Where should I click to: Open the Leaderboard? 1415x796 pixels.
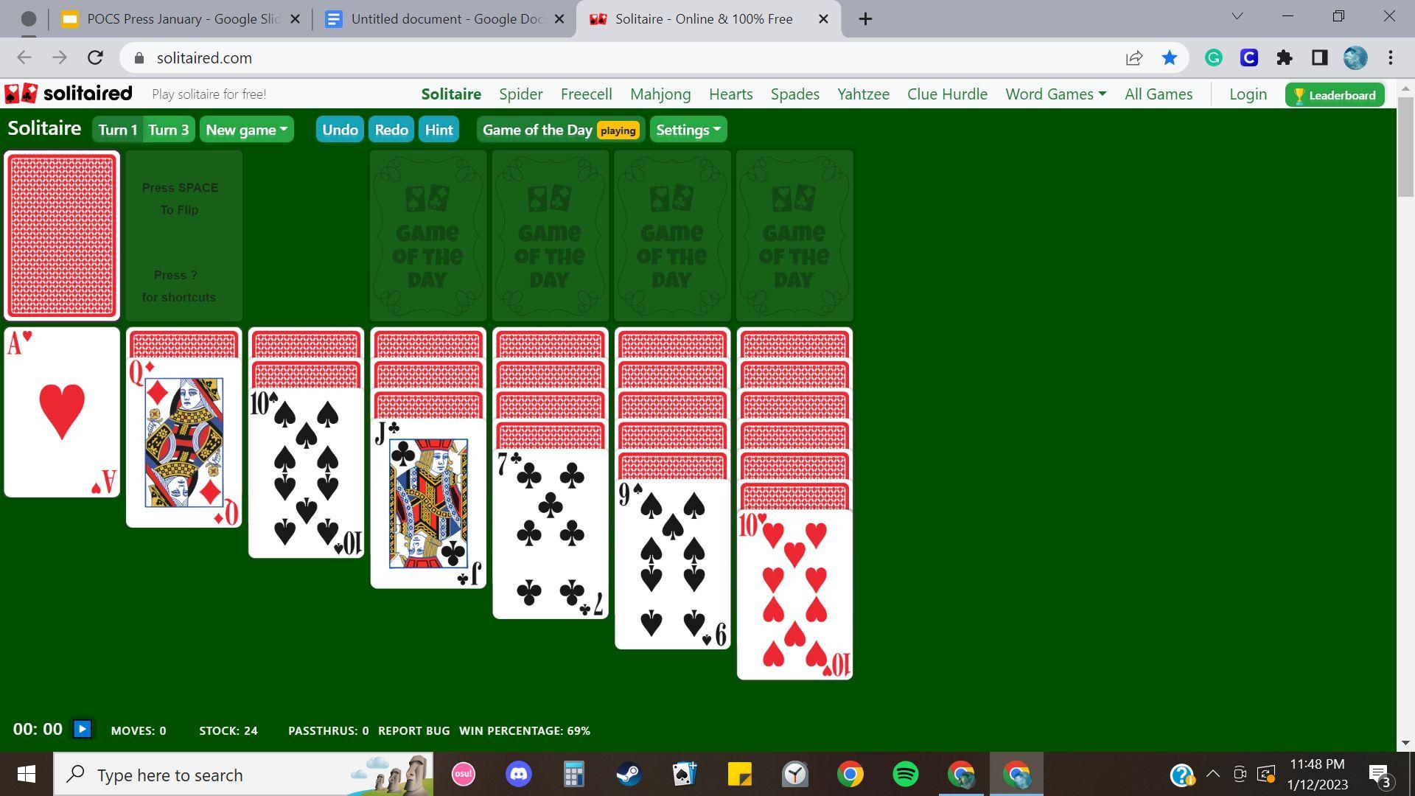pyautogui.click(x=1334, y=95)
